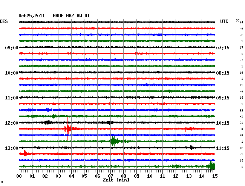Select the 07:15 UTC time label

[x=223, y=47]
